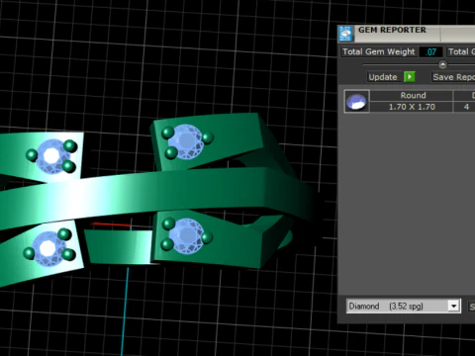Click the green Update arrow icon
The height and width of the screenshot is (356, 475).
click(x=410, y=77)
